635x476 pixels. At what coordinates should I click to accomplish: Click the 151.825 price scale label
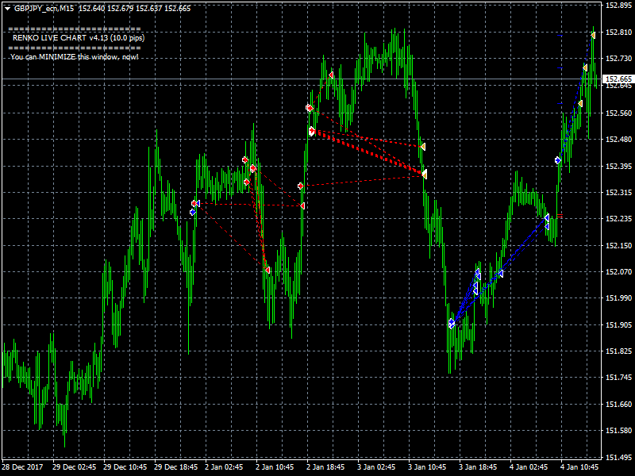click(x=618, y=351)
